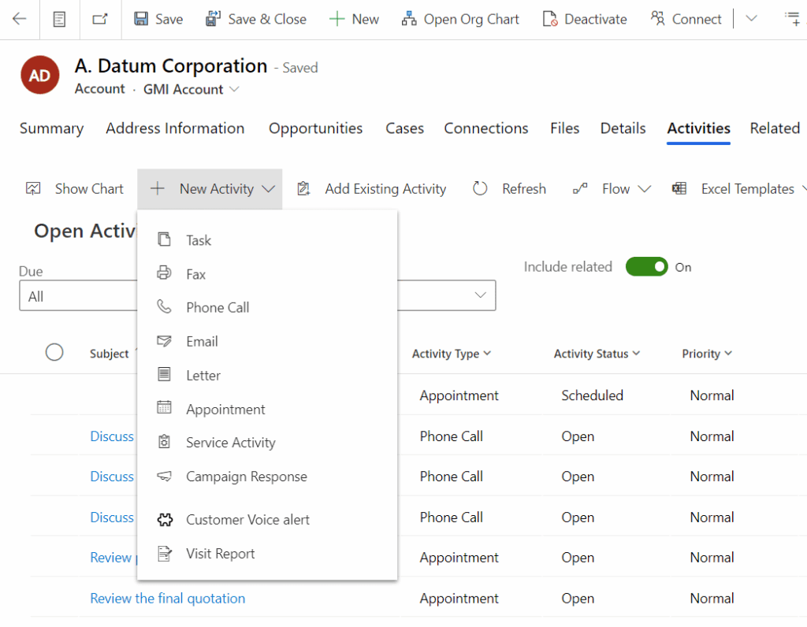Viewport: 807px width, 627px height.
Task: Click the Connect people icon
Action: tap(657, 19)
